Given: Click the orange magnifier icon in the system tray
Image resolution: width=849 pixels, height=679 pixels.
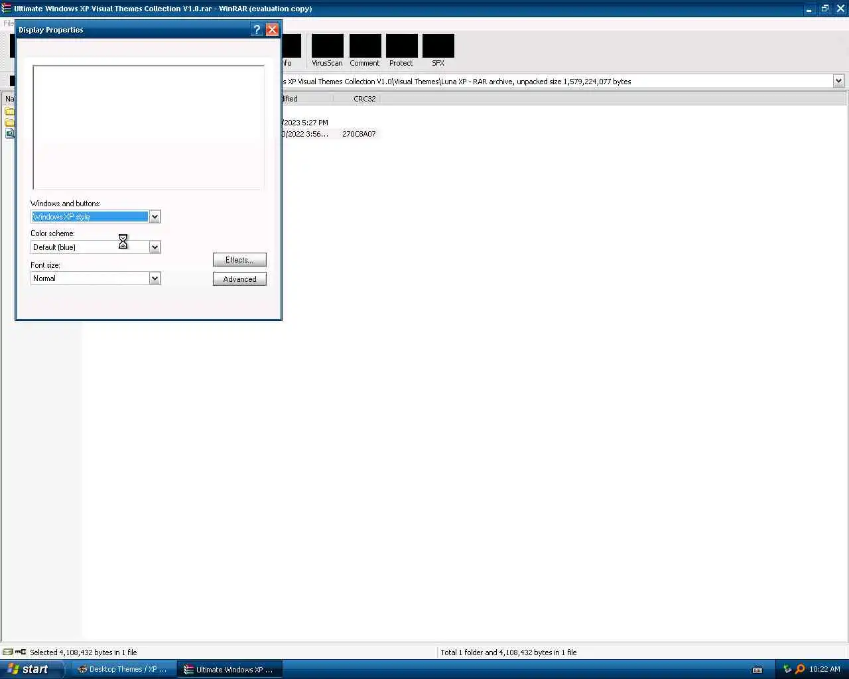Looking at the screenshot, I should (x=800, y=669).
